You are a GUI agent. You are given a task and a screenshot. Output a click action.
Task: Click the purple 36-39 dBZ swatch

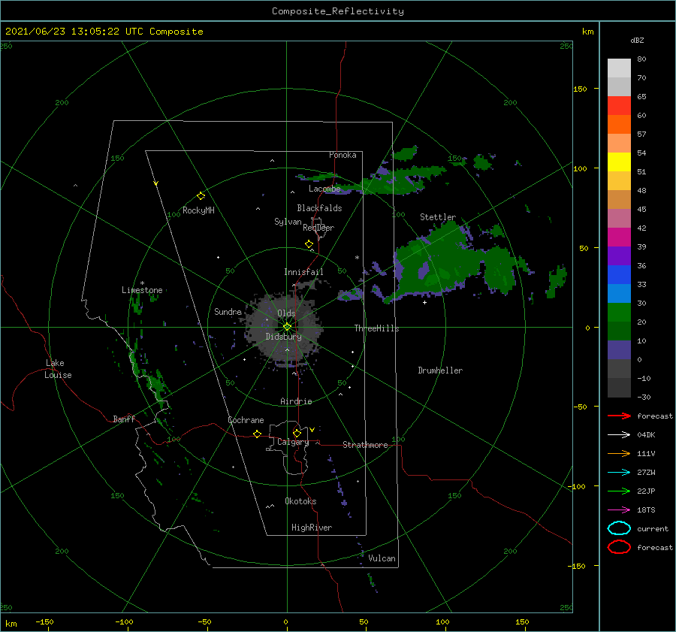pyautogui.click(x=619, y=256)
